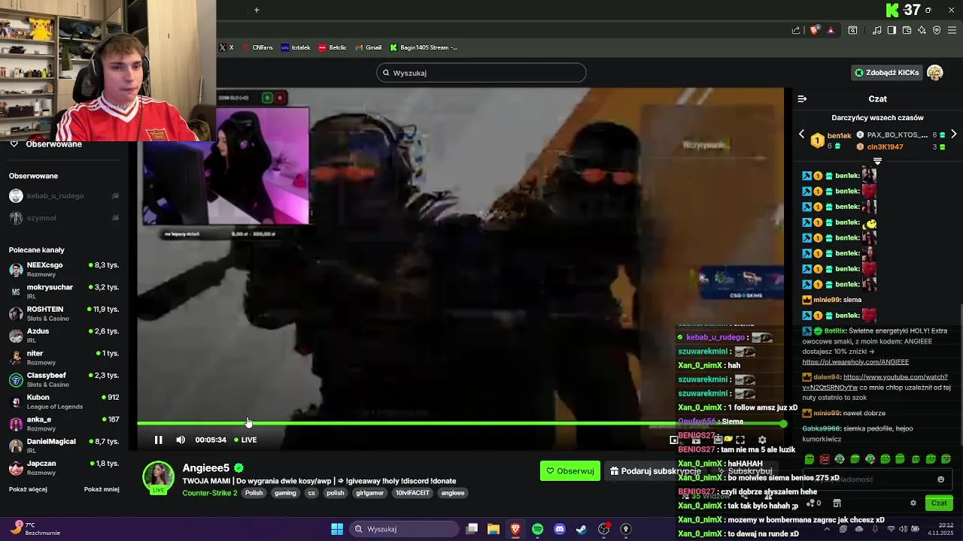Collapse list with Pokaż mniej
Image resolution: width=963 pixels, height=541 pixels.
click(102, 489)
